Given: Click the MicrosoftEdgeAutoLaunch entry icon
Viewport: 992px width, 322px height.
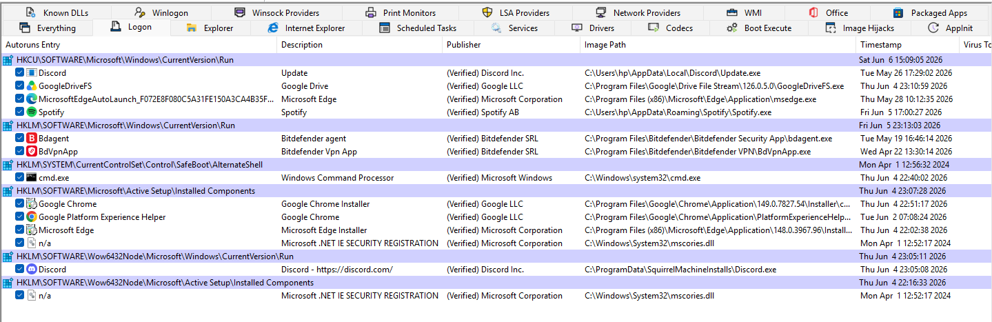Looking at the screenshot, I should click(x=31, y=99).
